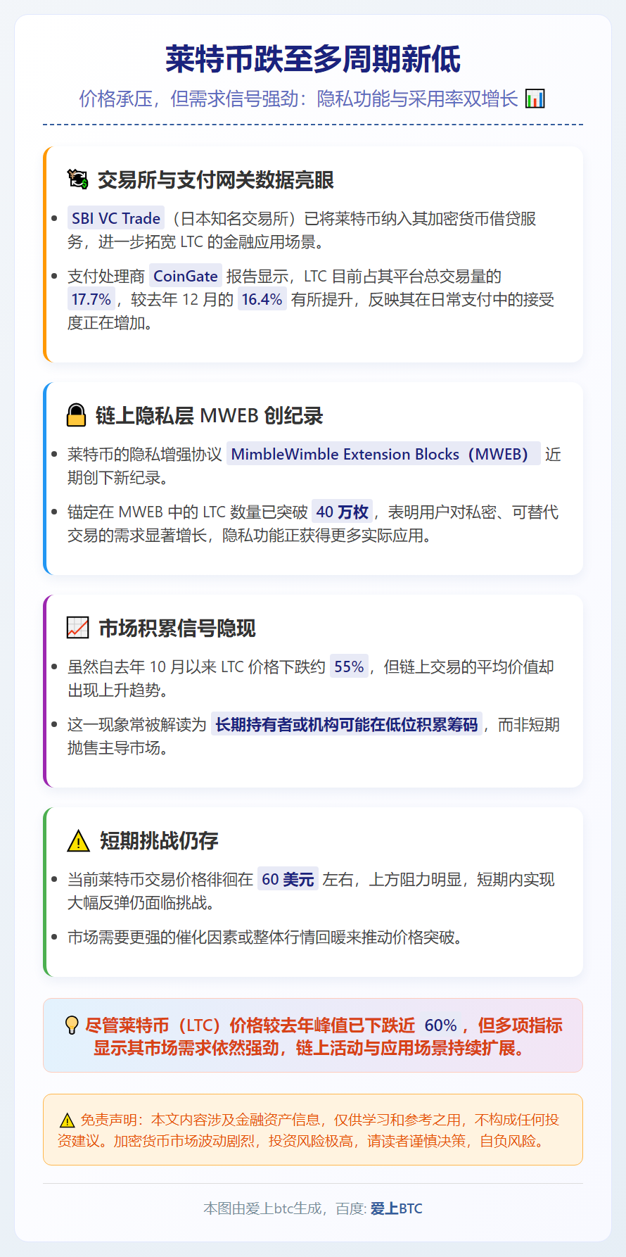Click the 17.7% highlighted value
Image resolution: width=626 pixels, height=1257 pixels.
pos(91,299)
